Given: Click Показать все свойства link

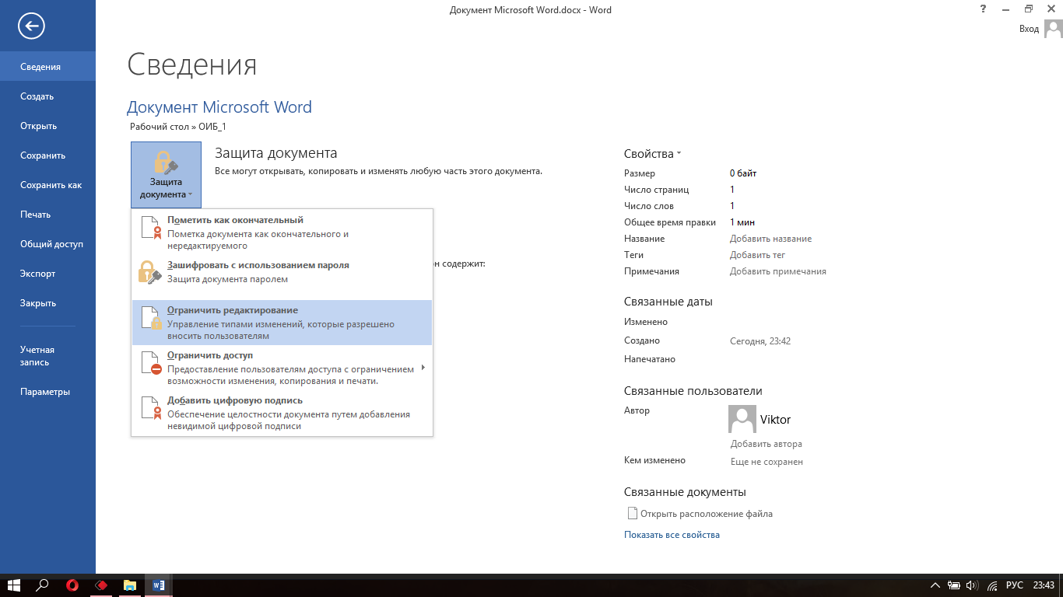Looking at the screenshot, I should (x=672, y=535).
